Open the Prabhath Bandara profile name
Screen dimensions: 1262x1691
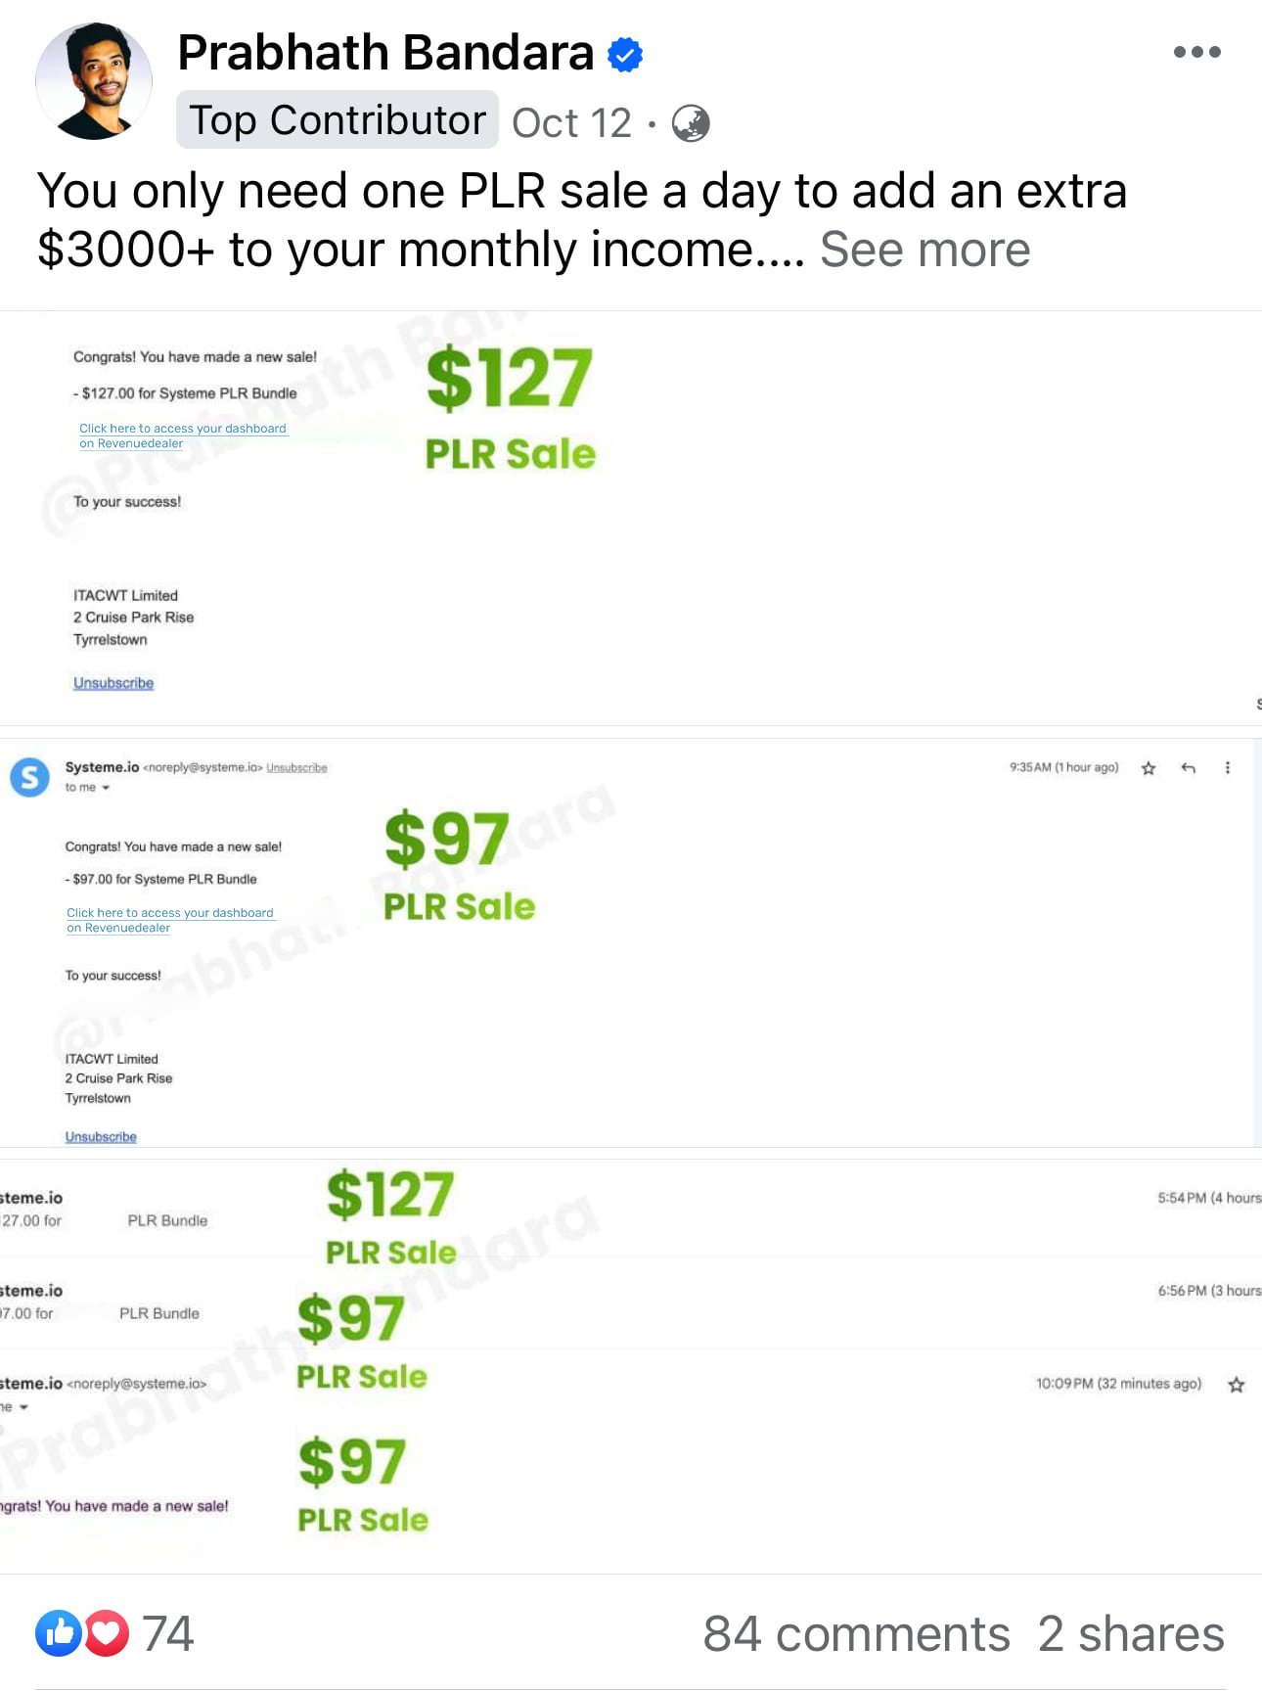[x=385, y=53]
